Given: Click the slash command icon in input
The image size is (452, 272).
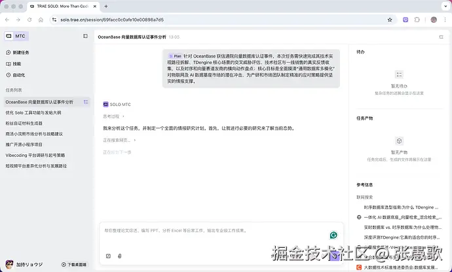Looking at the screenshot, I should click(108, 256).
